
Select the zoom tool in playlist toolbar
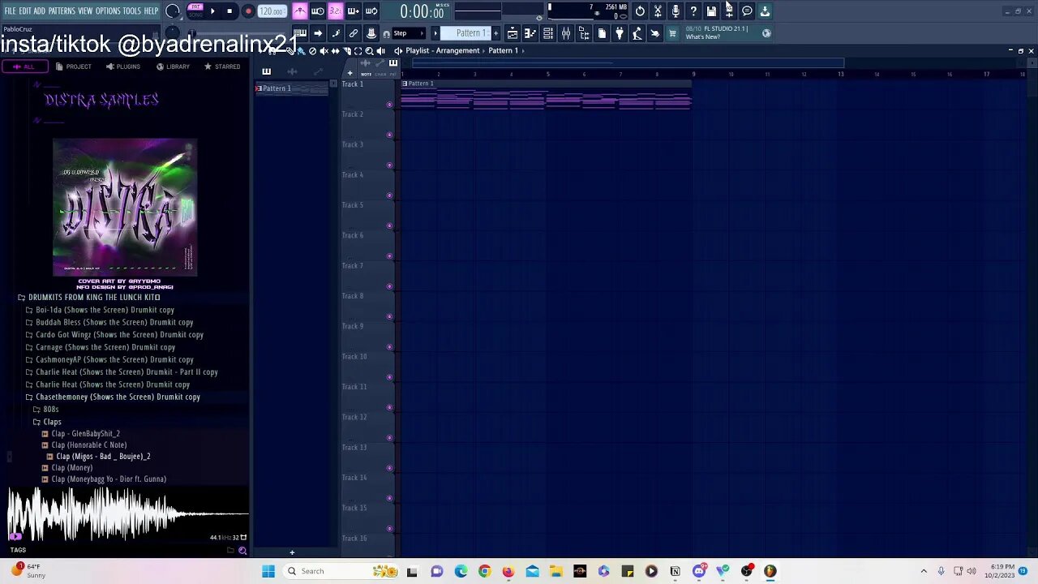pyautogui.click(x=369, y=51)
